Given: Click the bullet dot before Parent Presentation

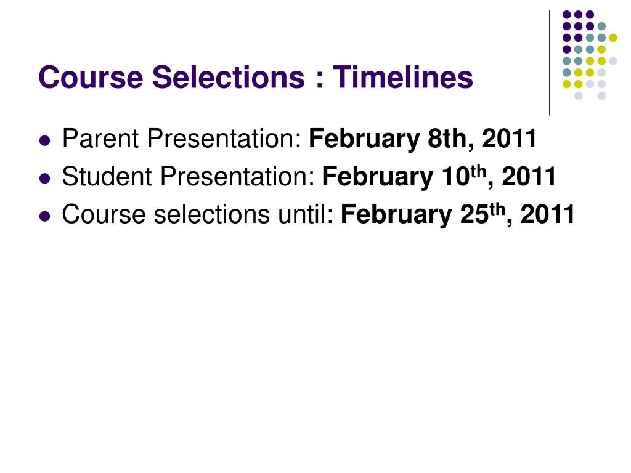Looking at the screenshot, I should pos(45,141).
